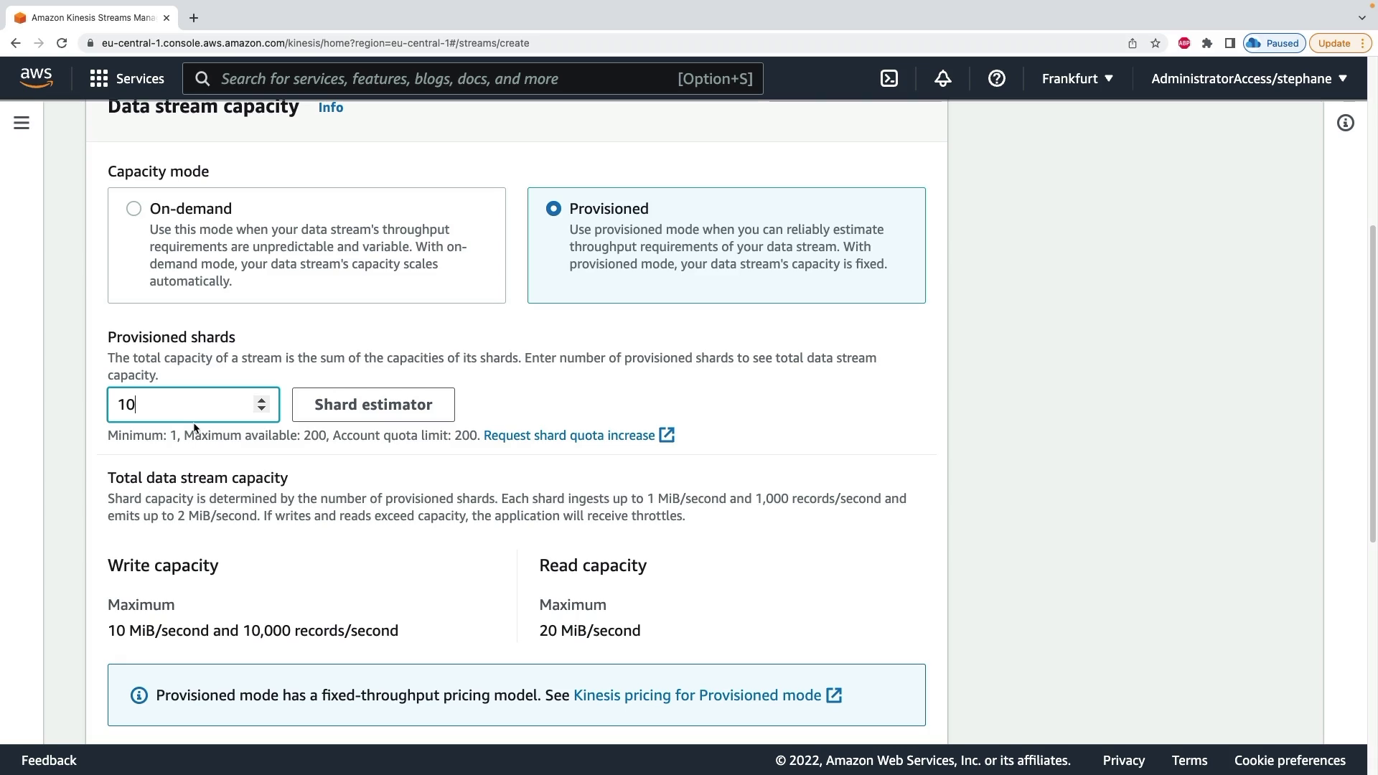1378x775 pixels.
Task: Open the Services menu
Action: coord(127,79)
